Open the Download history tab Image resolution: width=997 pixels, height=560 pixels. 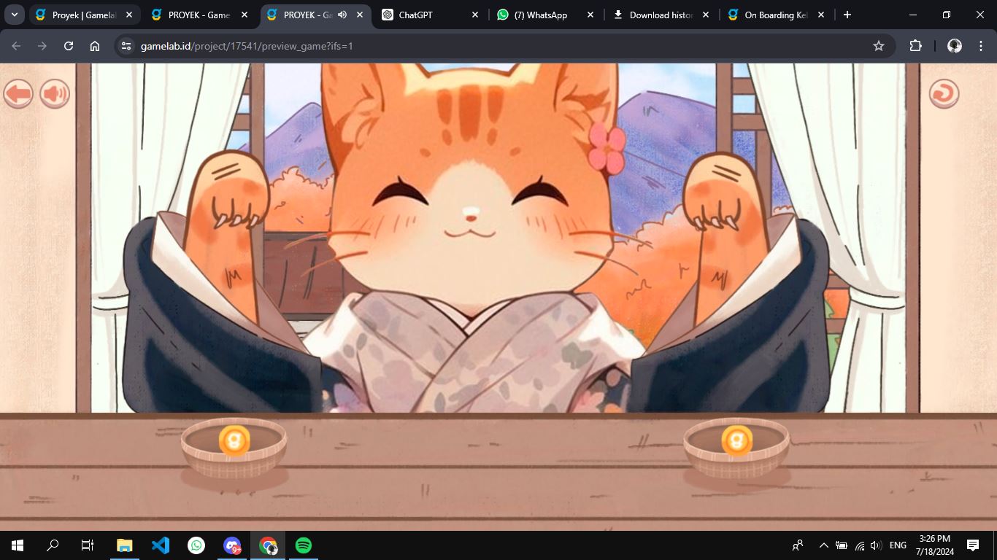[661, 15]
